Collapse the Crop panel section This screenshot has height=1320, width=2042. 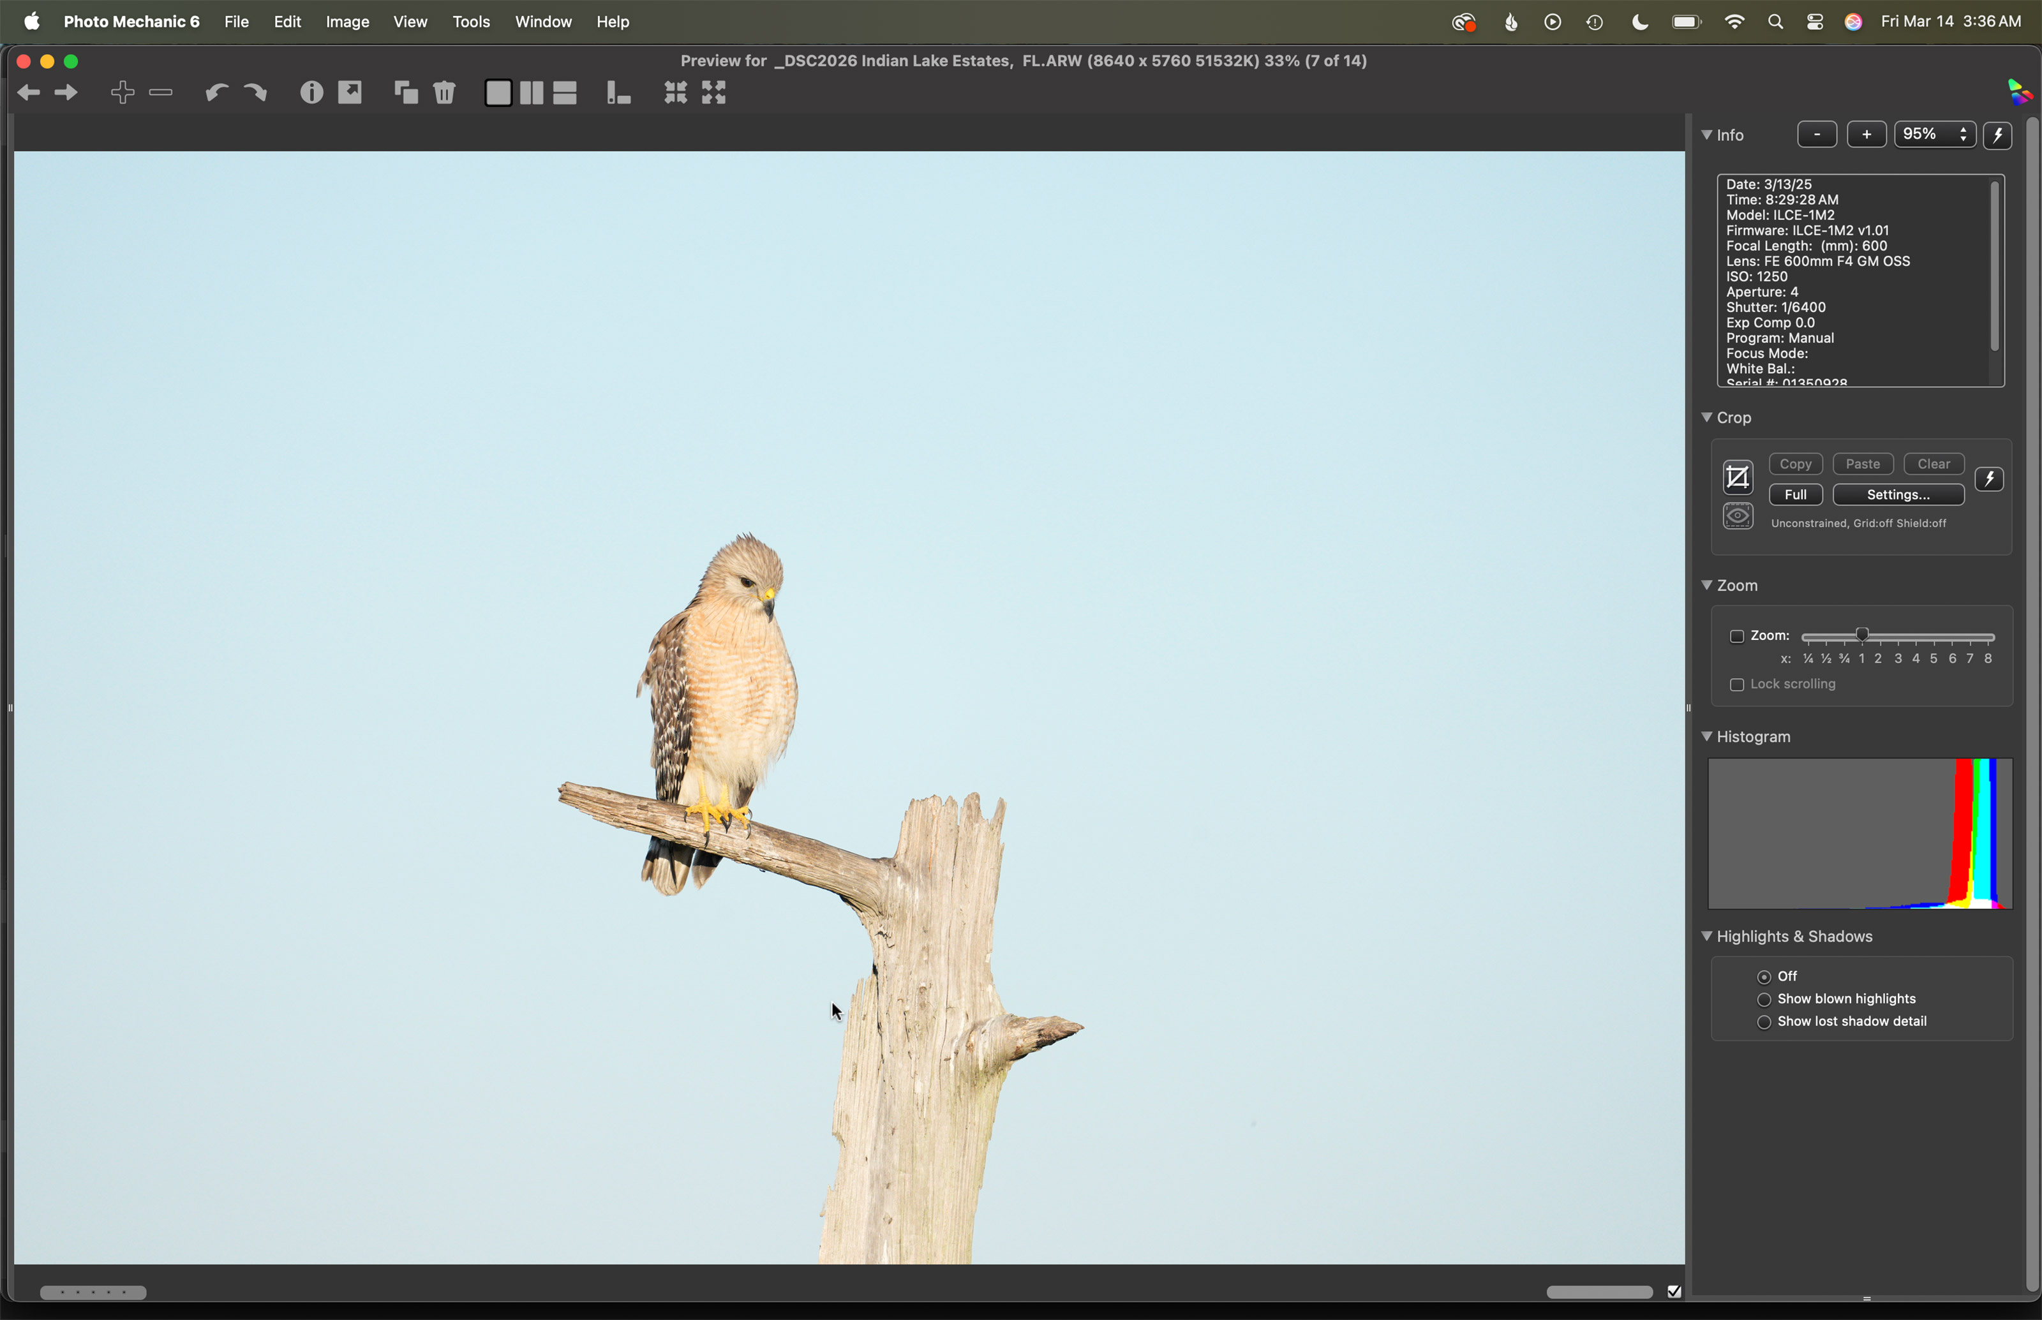[x=1707, y=417]
